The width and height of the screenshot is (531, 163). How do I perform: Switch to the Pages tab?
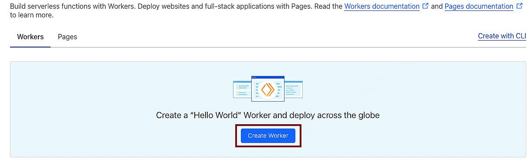68,37
